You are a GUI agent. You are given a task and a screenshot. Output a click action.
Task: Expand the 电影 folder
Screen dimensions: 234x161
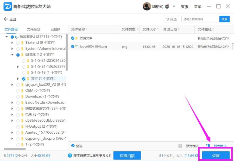click(12, 115)
